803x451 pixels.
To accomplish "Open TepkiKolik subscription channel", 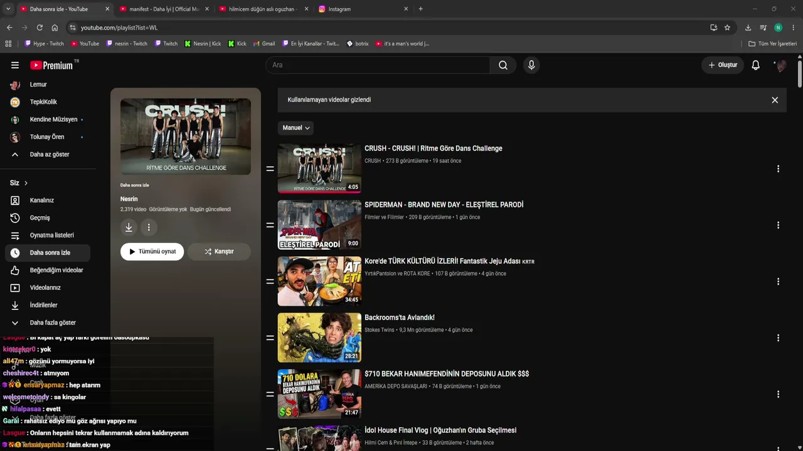I will tap(48, 102).
